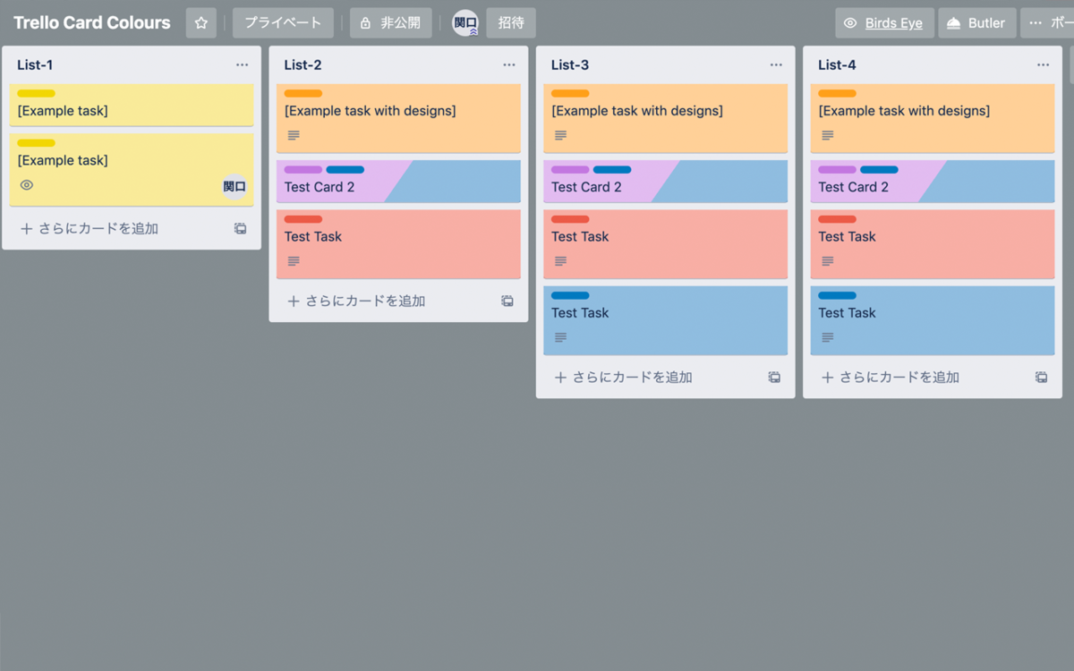Star the Trello Card Colours board

click(x=201, y=23)
